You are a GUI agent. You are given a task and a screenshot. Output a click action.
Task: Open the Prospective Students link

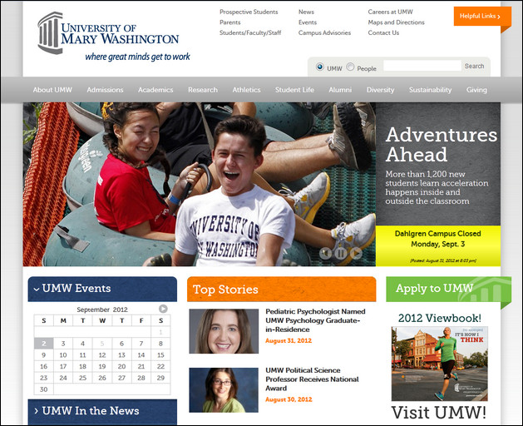(249, 12)
